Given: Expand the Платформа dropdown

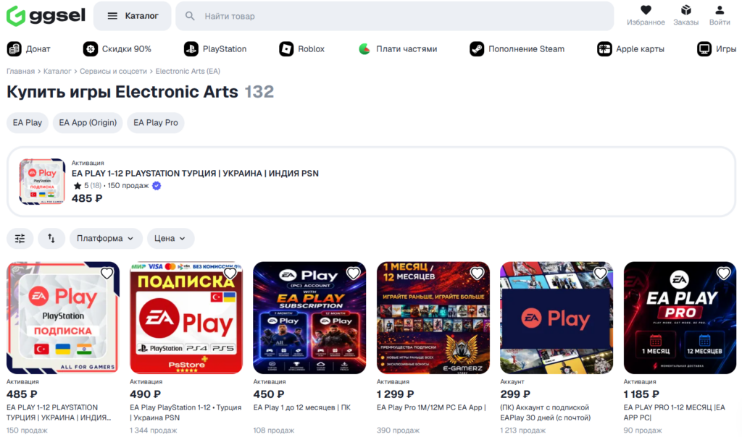Looking at the screenshot, I should coord(106,239).
